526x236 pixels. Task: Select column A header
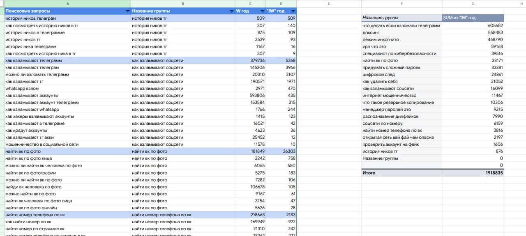coord(67,4)
